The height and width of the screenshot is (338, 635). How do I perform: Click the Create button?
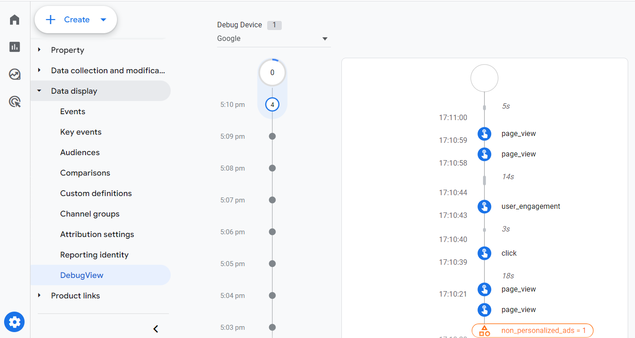tap(76, 20)
